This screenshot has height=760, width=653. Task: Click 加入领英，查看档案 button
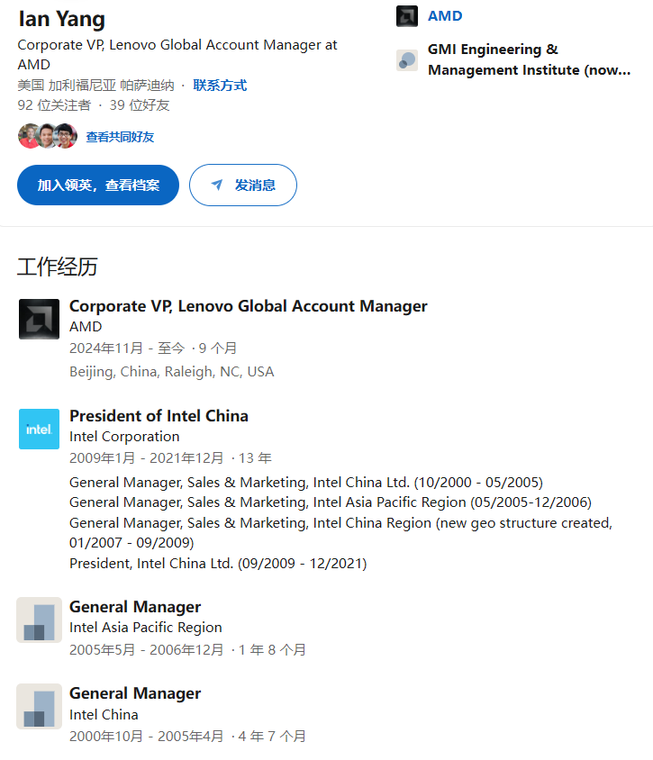98,185
